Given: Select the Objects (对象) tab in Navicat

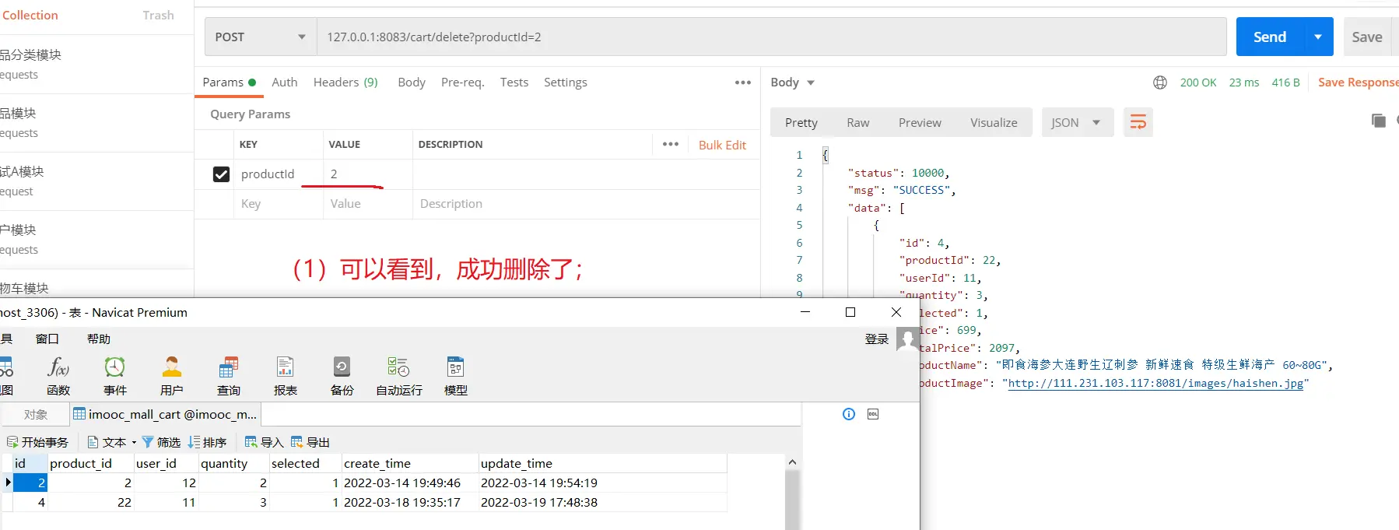Looking at the screenshot, I should 36,415.
